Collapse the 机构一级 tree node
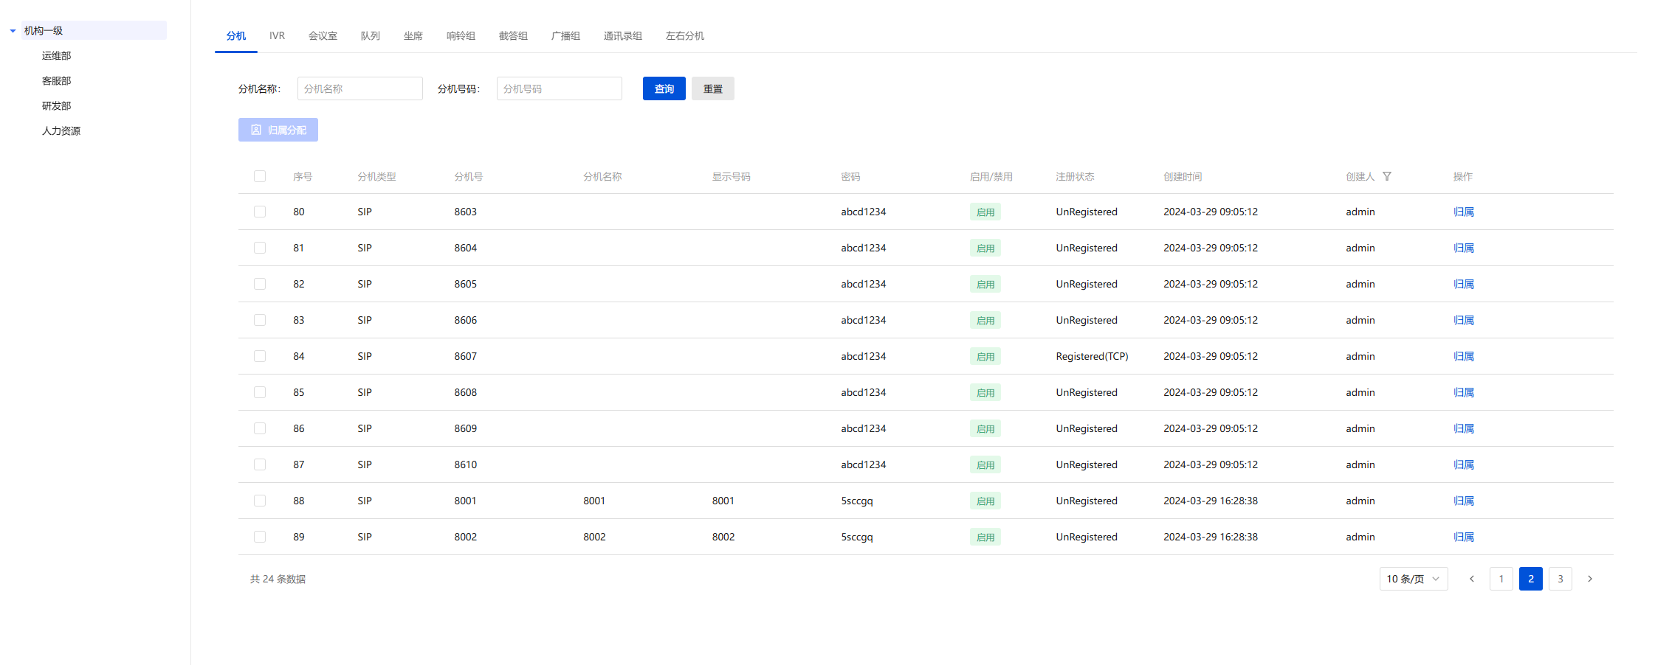 [x=13, y=31]
